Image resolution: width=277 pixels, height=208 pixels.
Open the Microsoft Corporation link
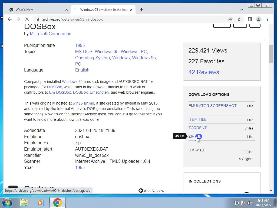(51, 34)
